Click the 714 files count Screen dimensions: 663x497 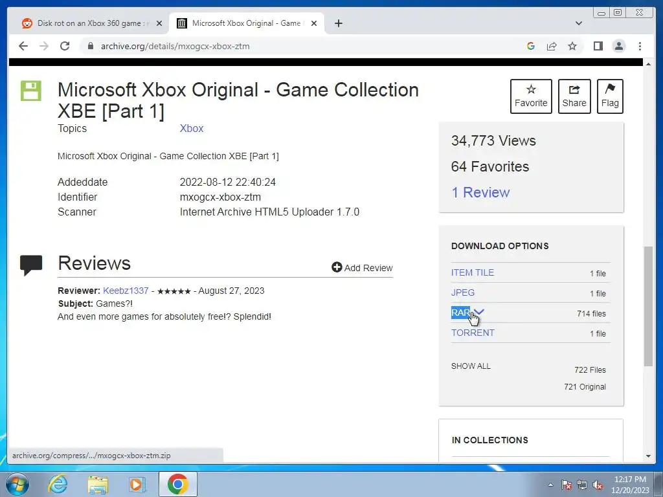point(591,314)
